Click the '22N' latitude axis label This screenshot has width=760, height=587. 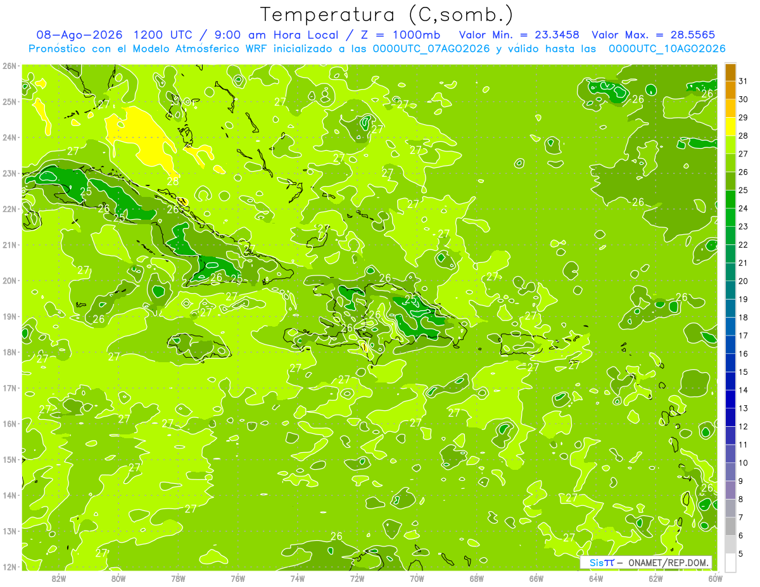click(9, 209)
